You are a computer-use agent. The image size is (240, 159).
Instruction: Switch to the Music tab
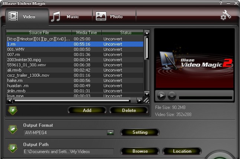pyautogui.click(x=71, y=16)
